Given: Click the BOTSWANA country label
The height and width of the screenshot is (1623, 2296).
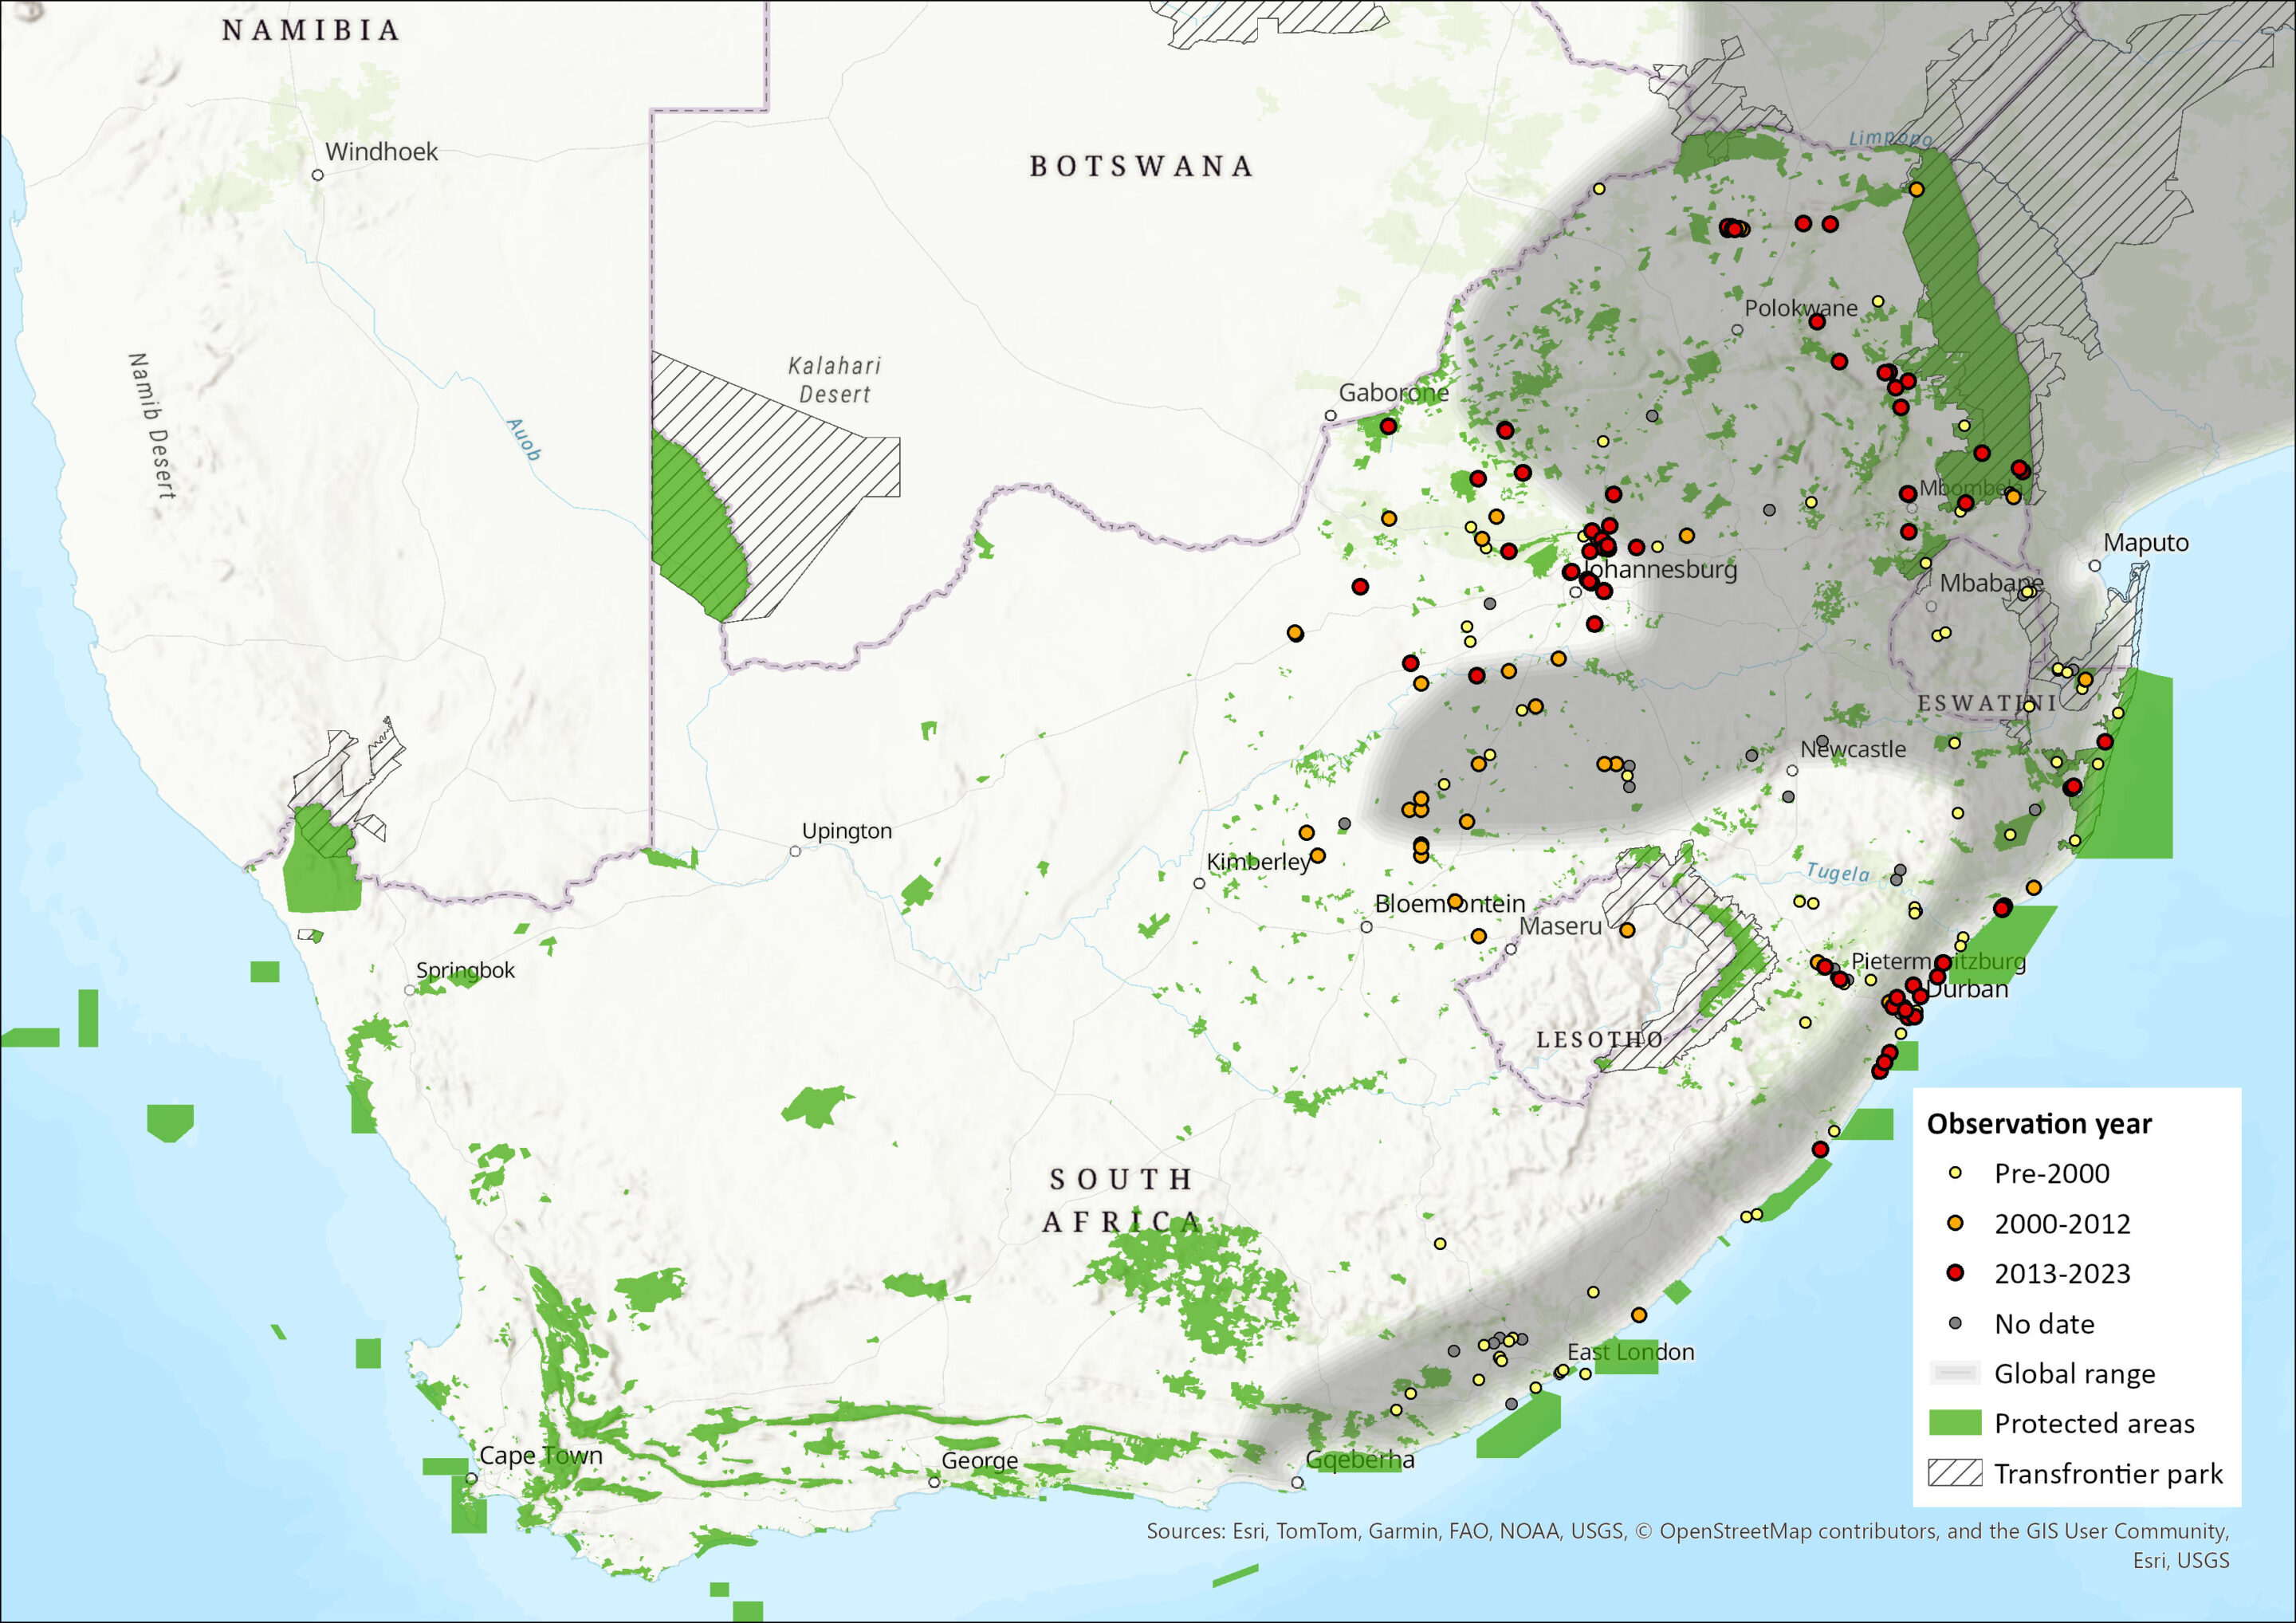Looking at the screenshot, I should point(1141,166).
